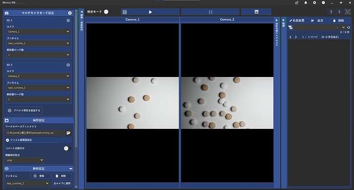Click the filter icon in results panel
Viewport: 354px width, 190px height.
click(x=290, y=28)
